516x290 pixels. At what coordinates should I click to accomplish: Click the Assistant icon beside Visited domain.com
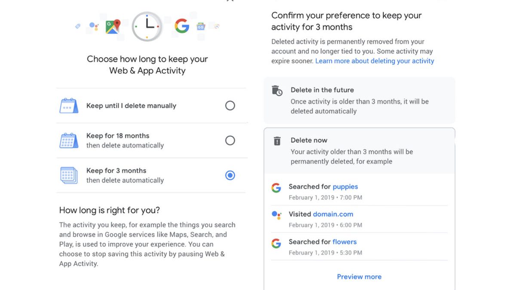click(276, 215)
